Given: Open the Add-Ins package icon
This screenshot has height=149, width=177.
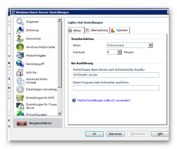Looking at the screenshot, I should click(20, 72).
